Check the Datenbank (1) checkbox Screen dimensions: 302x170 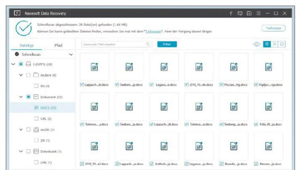pos(28,151)
